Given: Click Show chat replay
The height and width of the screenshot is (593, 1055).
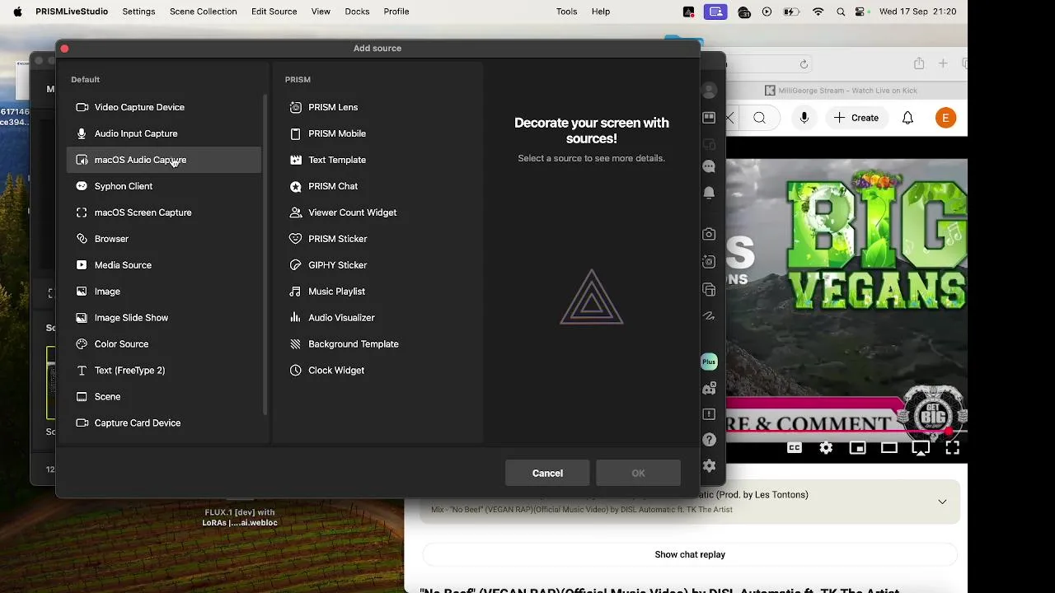Looking at the screenshot, I should click(690, 554).
